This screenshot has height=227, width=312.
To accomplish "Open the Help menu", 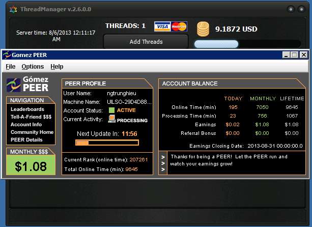I will pyautogui.click(x=57, y=67).
